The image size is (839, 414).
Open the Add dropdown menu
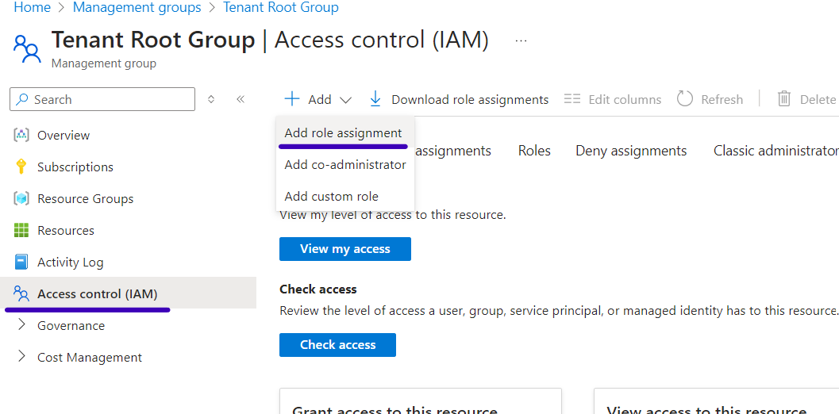pyautogui.click(x=318, y=99)
